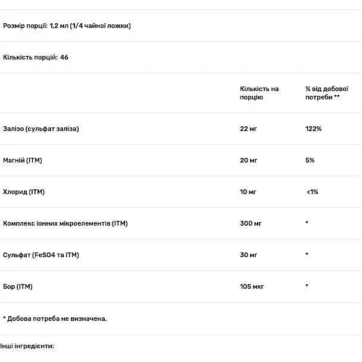Select the Залізо (сульфат заліза) row label
The image size is (362, 362).
click(x=41, y=129)
